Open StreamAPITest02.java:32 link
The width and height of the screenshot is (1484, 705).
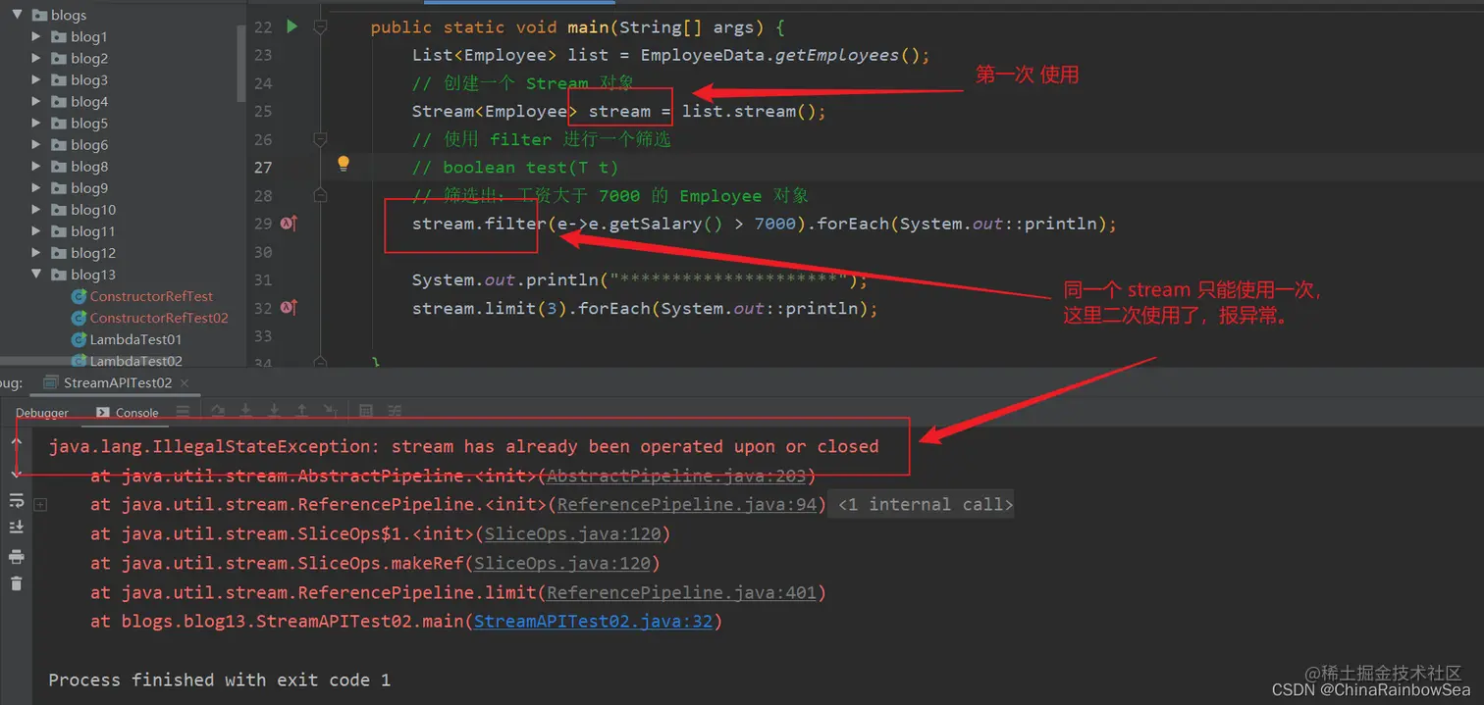pyautogui.click(x=593, y=621)
